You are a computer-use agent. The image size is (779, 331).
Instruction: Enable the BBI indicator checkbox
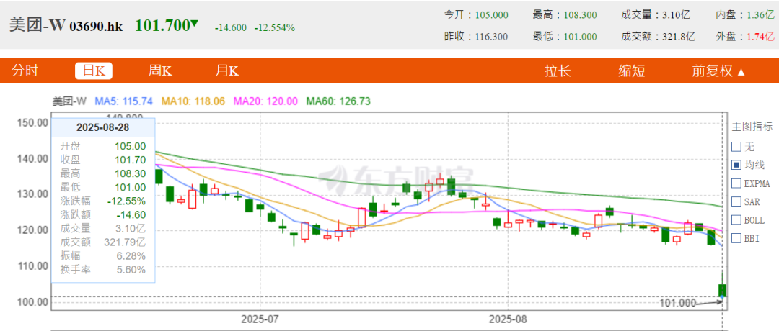(736, 238)
